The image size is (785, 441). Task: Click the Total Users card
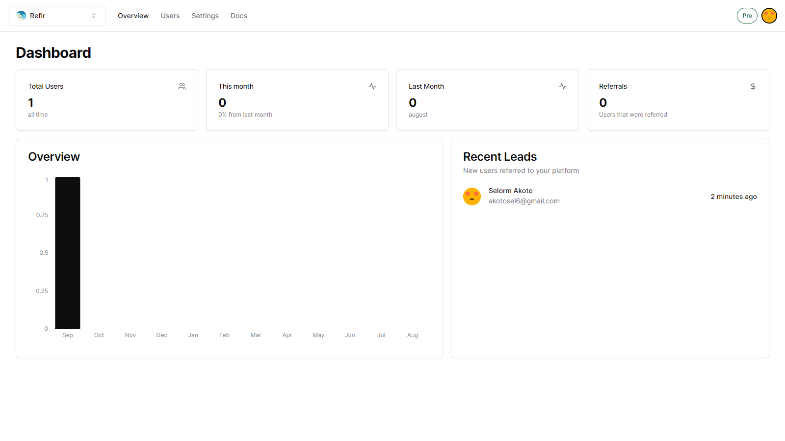point(107,100)
